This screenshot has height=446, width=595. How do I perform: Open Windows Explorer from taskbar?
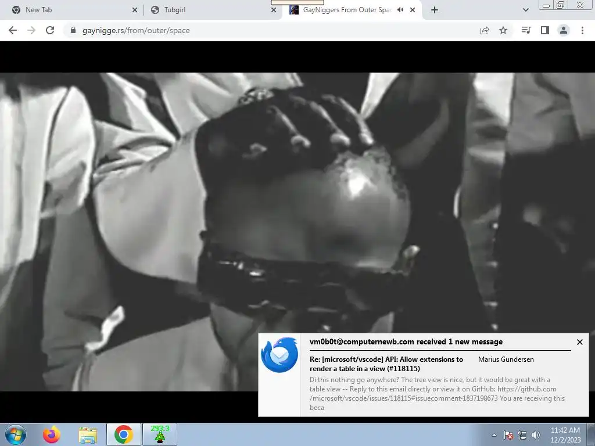[88, 434]
